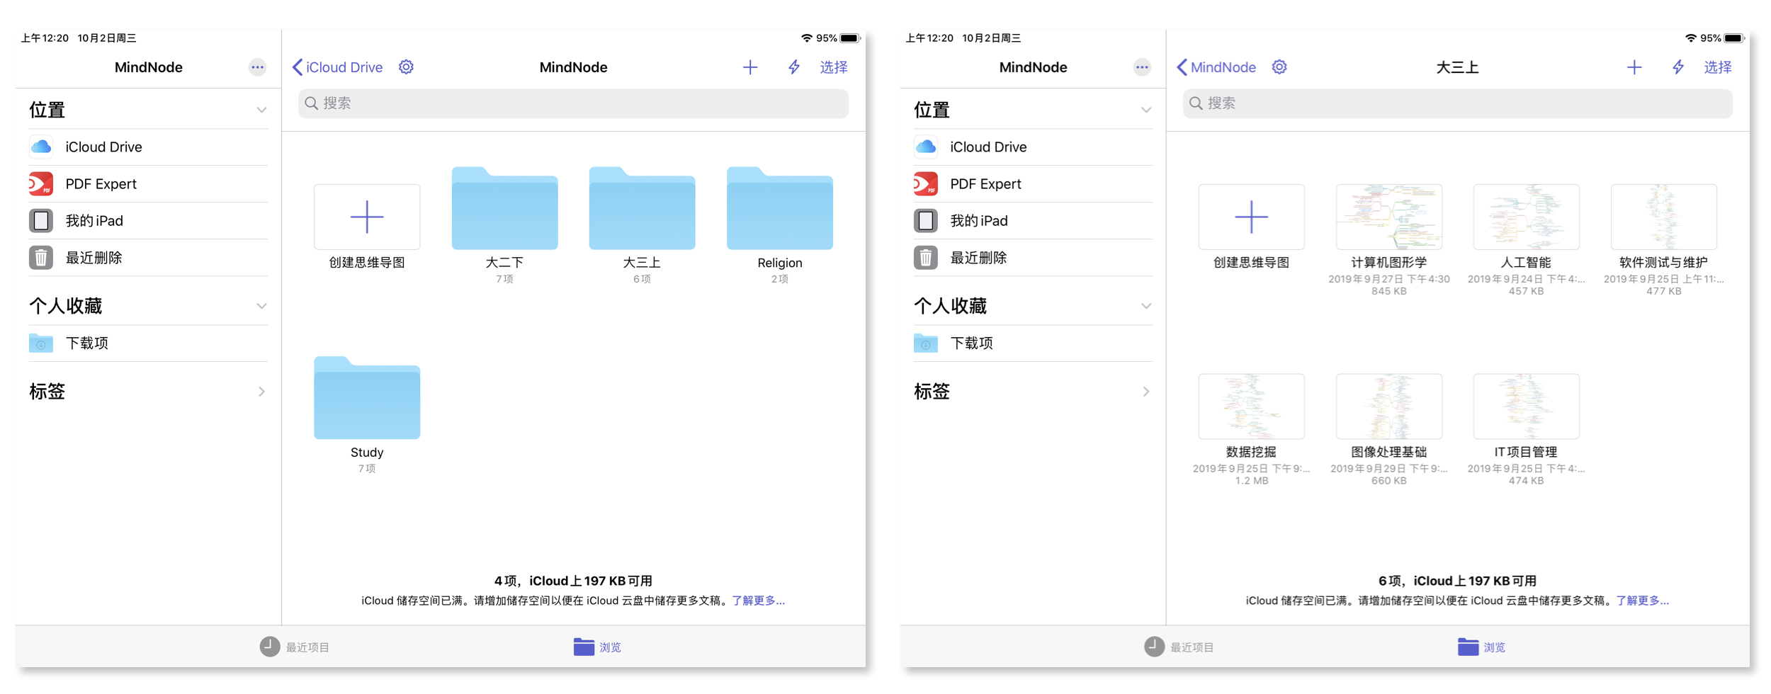
Task: Open the ellipsis menu in right window sidebar
Action: point(1141,67)
